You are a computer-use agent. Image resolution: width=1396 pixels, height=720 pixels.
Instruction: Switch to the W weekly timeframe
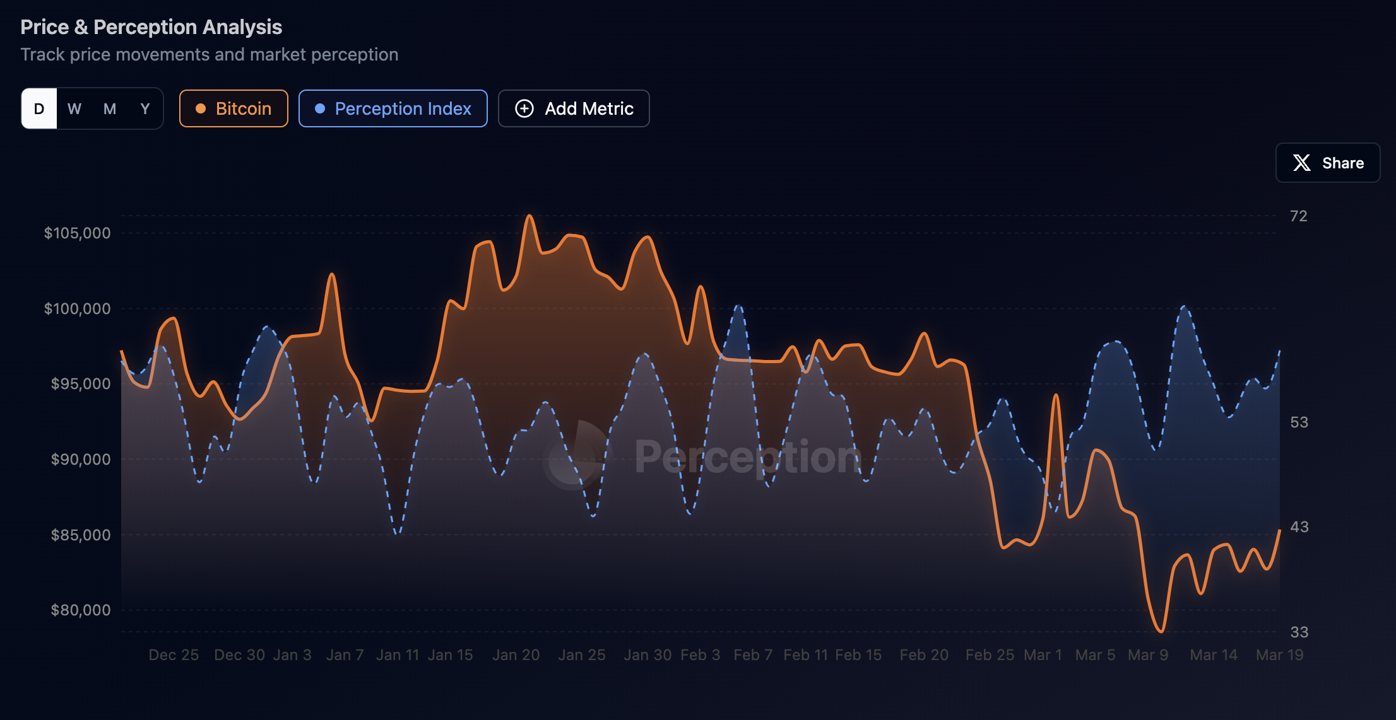pyautogui.click(x=74, y=108)
